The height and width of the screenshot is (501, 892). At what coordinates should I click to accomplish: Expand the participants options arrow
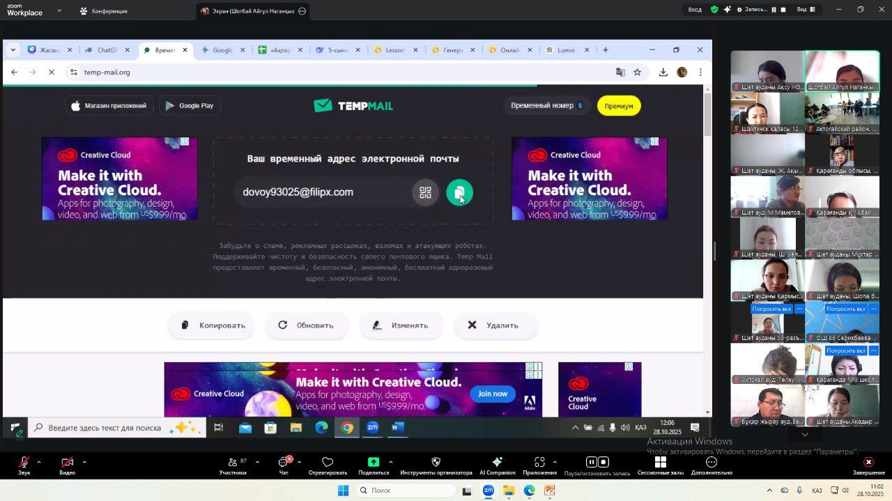coord(257,461)
